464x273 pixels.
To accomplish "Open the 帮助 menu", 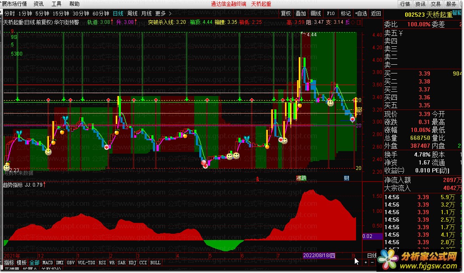I will [x=74, y=4].
